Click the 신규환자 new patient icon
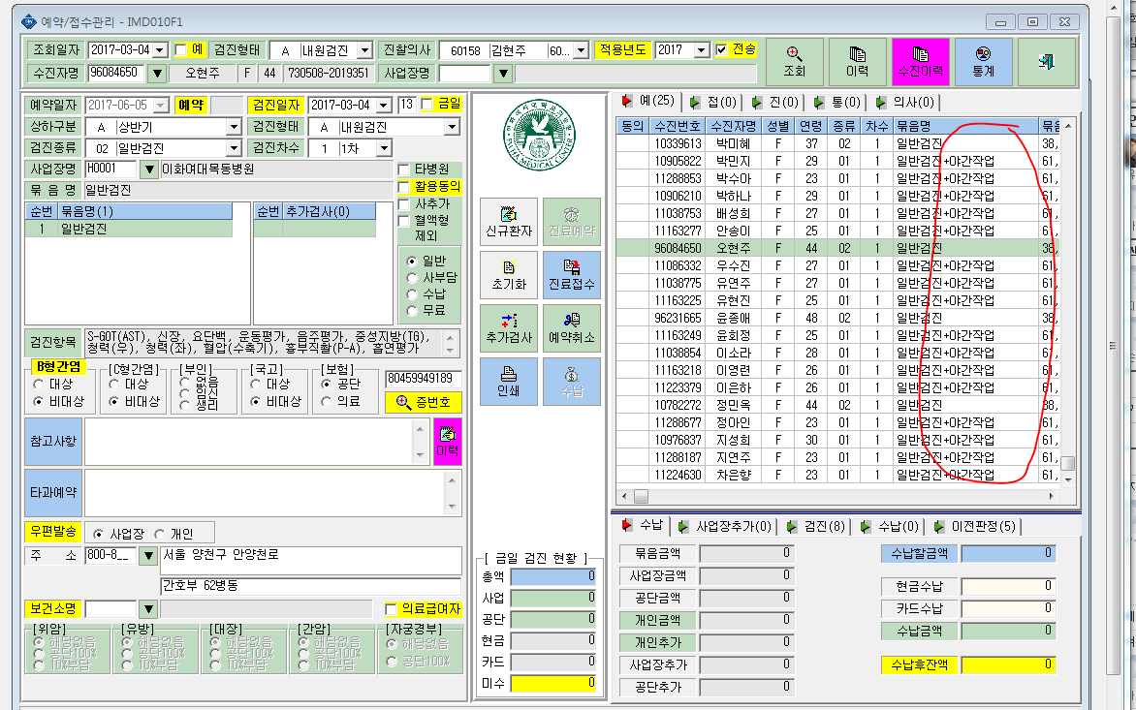Image resolution: width=1136 pixels, height=710 pixels. point(509,215)
